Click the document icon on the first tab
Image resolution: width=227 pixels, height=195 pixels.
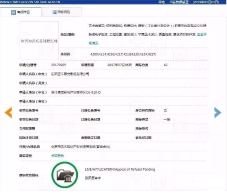pos(13,12)
